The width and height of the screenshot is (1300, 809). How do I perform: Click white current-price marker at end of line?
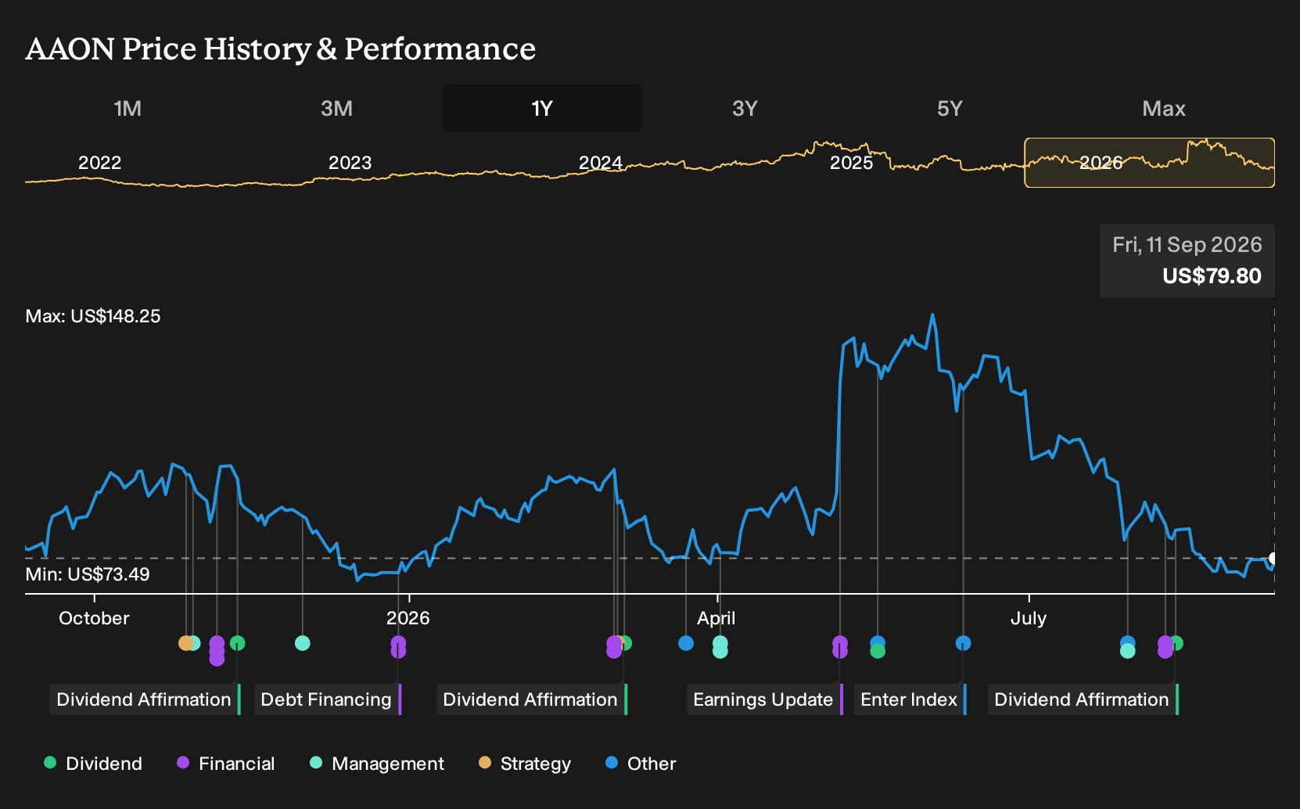pyautogui.click(x=1273, y=559)
